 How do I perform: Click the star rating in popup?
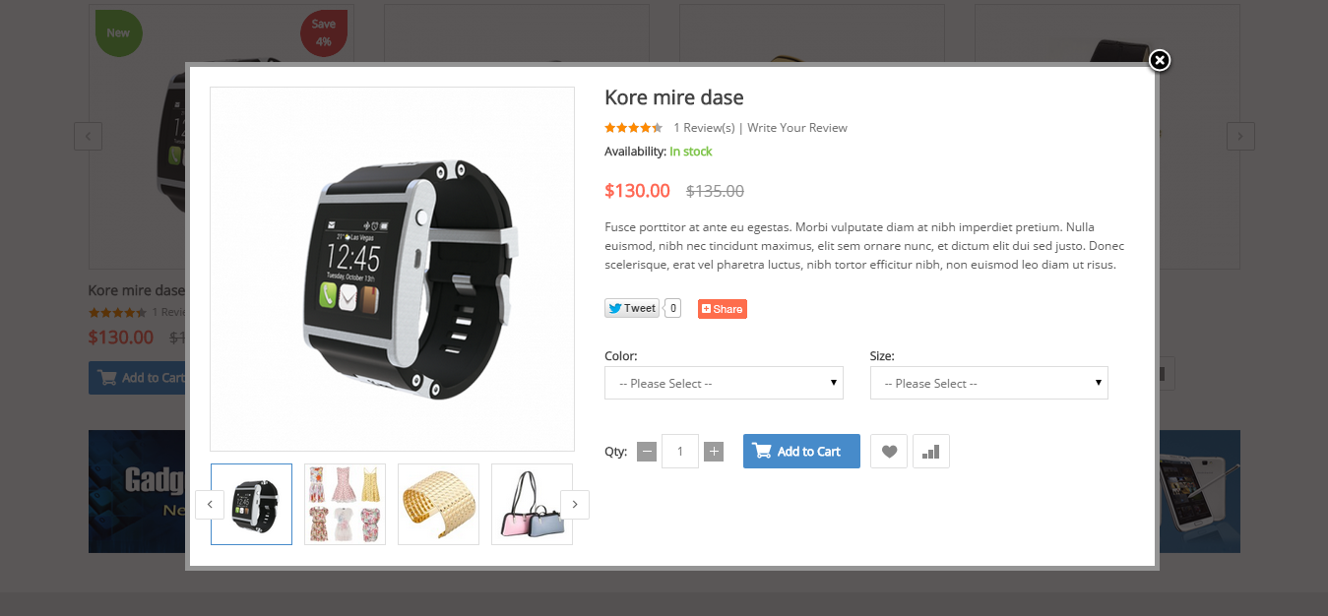click(x=633, y=128)
